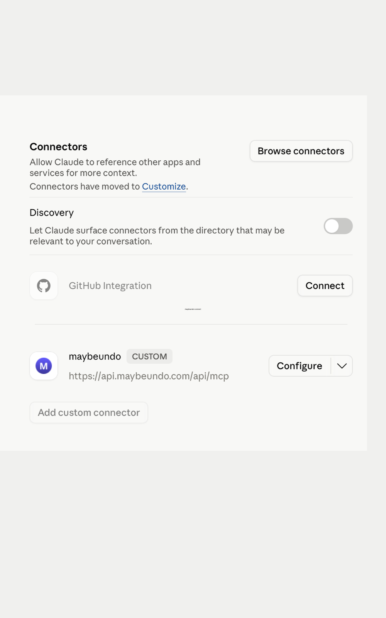Viewport: 386px width, 618px height.
Task: Click the GitHub octocat icon
Action: (44, 286)
